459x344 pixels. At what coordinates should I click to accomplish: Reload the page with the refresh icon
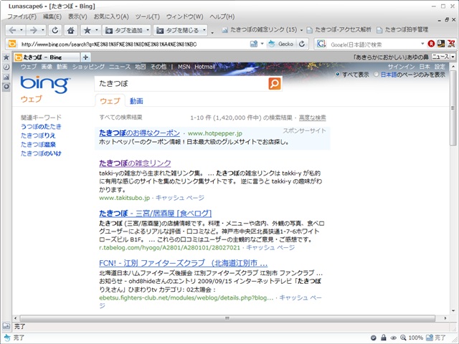[x=55, y=31]
